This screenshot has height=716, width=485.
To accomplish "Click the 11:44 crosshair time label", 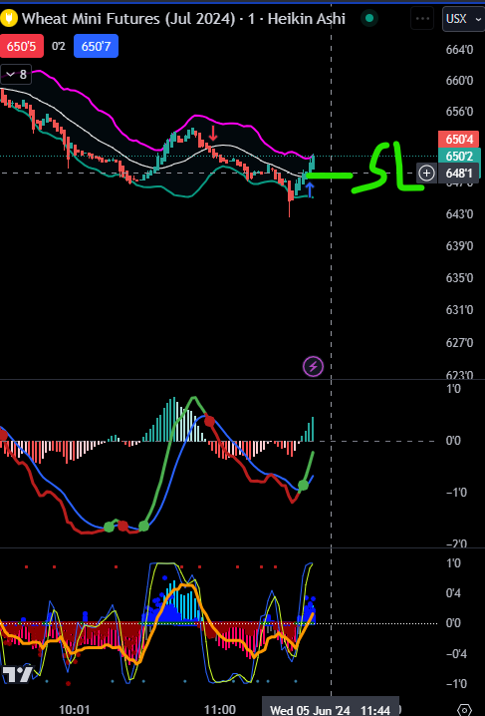I will pos(375,710).
